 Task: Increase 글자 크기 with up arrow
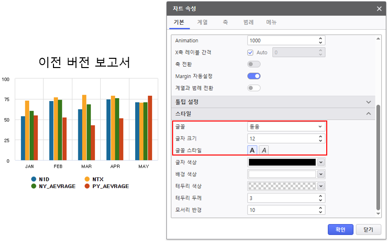(x=320, y=136)
